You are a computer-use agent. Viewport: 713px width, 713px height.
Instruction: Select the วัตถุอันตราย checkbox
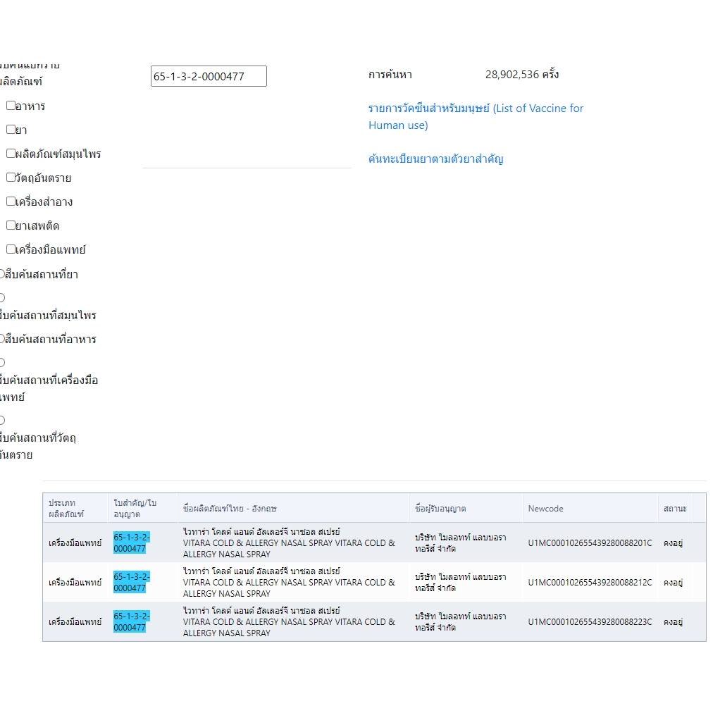point(11,178)
